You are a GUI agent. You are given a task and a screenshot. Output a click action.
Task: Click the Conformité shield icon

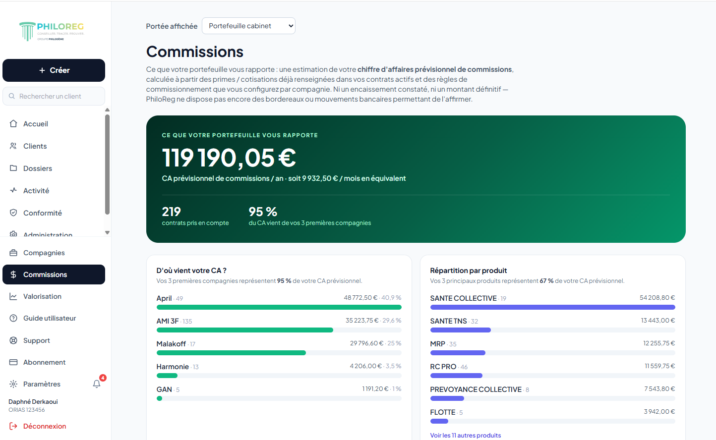click(x=13, y=213)
